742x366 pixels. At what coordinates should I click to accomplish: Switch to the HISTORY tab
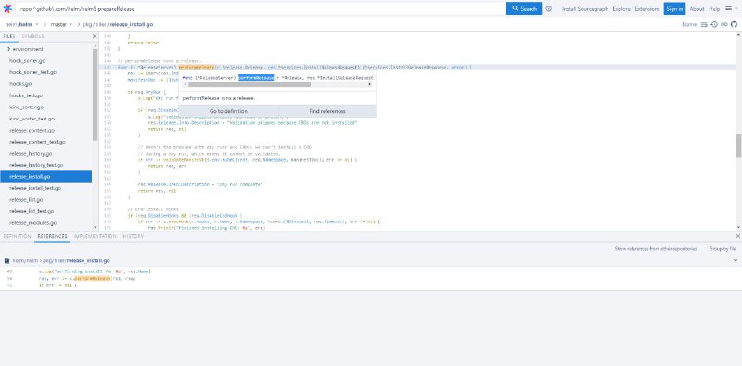point(133,236)
